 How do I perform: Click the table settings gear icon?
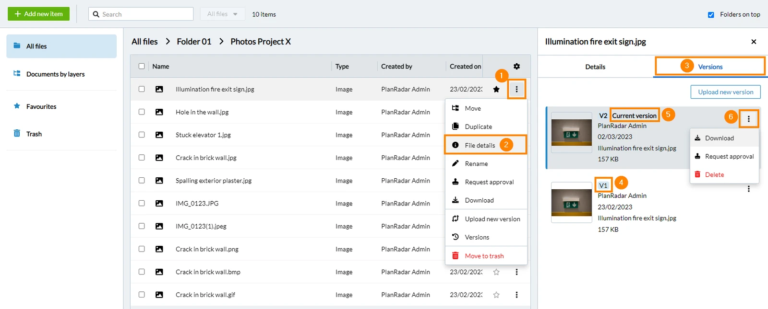point(516,66)
